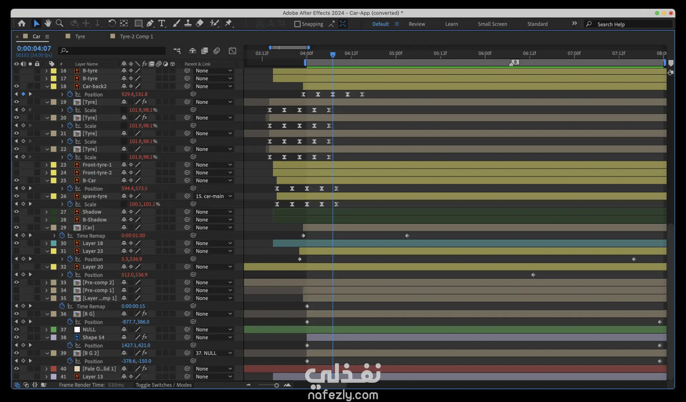Collapse the B-Car layer properties
The height and width of the screenshot is (402, 686).
[x=47, y=180]
